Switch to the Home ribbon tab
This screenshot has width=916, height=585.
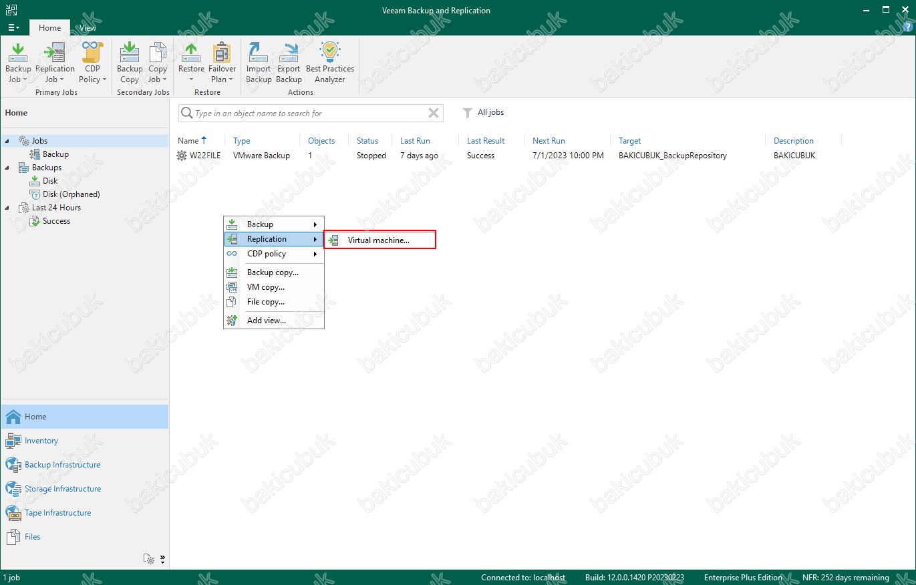pyautogui.click(x=49, y=28)
